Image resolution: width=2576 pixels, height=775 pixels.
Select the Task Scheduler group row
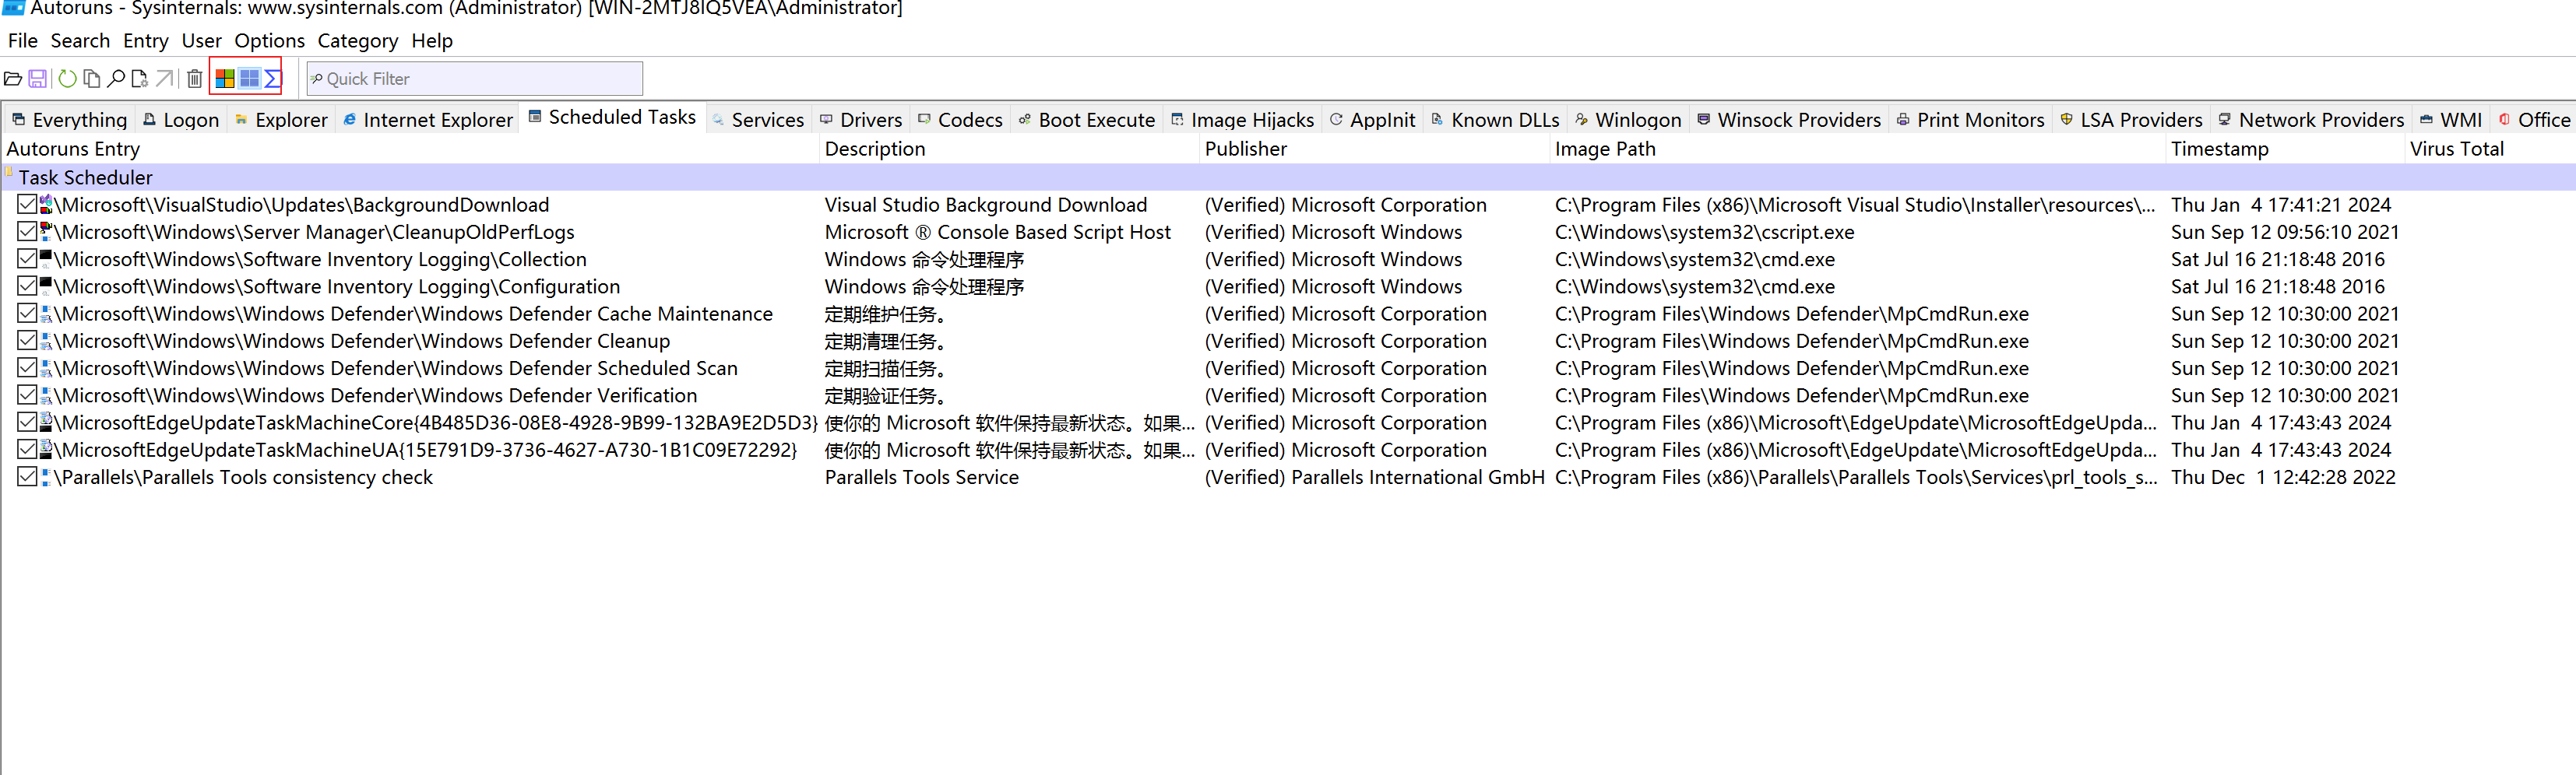(1288, 177)
